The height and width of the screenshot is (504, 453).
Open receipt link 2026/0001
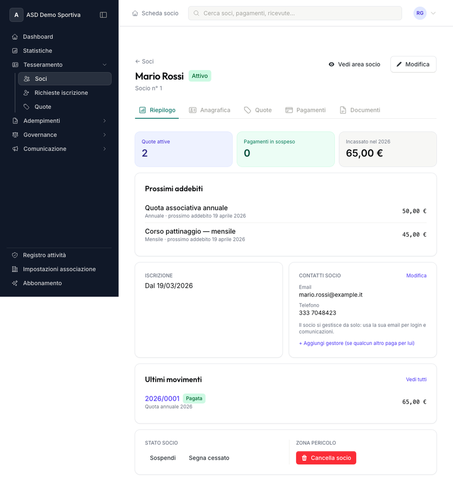(x=162, y=398)
